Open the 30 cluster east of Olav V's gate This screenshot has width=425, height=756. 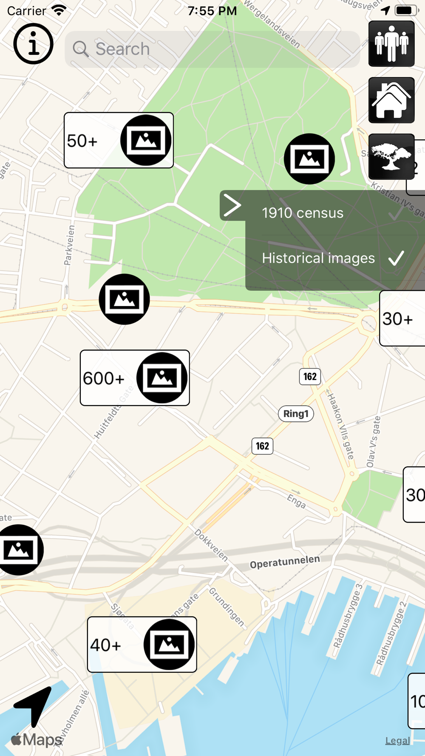414,495
